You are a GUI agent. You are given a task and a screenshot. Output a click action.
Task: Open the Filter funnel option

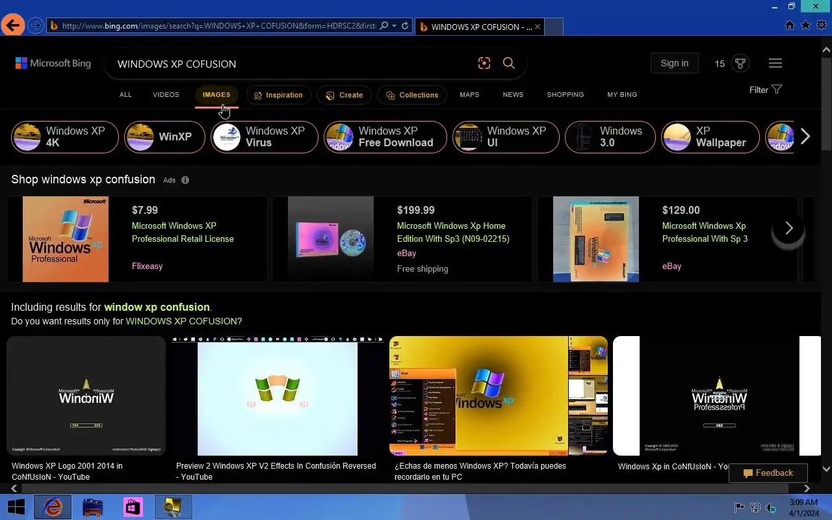766,90
